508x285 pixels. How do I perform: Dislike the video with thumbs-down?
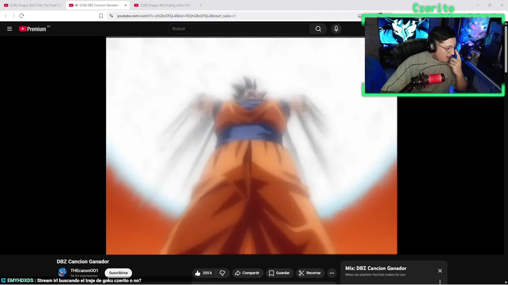(x=222, y=273)
